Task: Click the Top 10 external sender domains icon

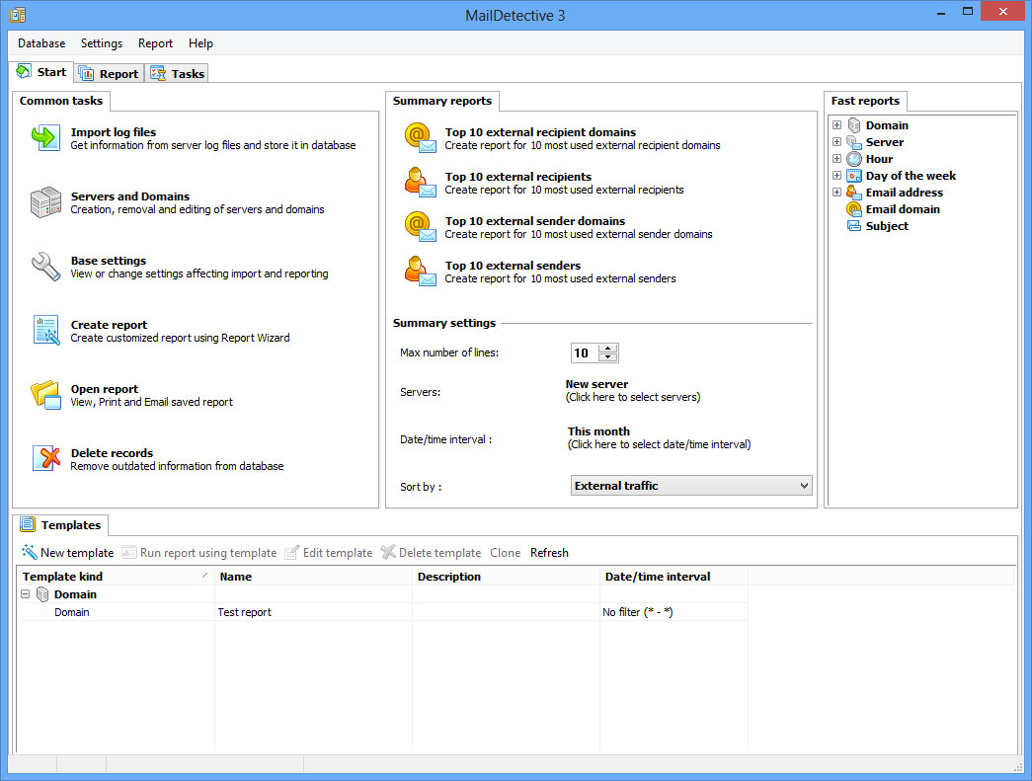Action: tap(420, 226)
